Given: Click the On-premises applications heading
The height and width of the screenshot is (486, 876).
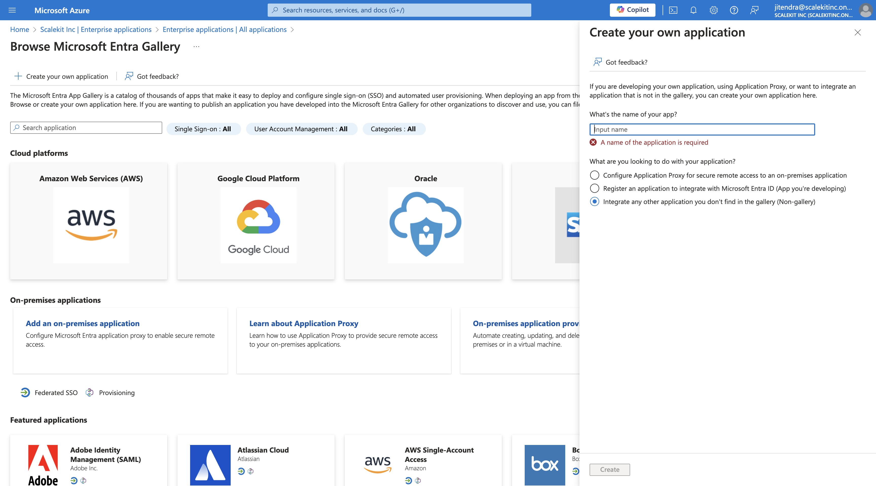Looking at the screenshot, I should tap(56, 300).
